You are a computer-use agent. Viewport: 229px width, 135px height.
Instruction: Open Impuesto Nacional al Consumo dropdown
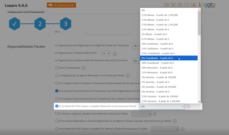pyautogui.click(x=136, y=61)
